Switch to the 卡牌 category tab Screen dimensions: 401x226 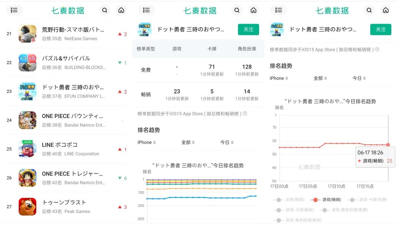(212, 49)
